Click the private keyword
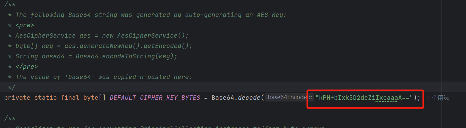Screen dimensions: 466x128 click(x=17, y=98)
